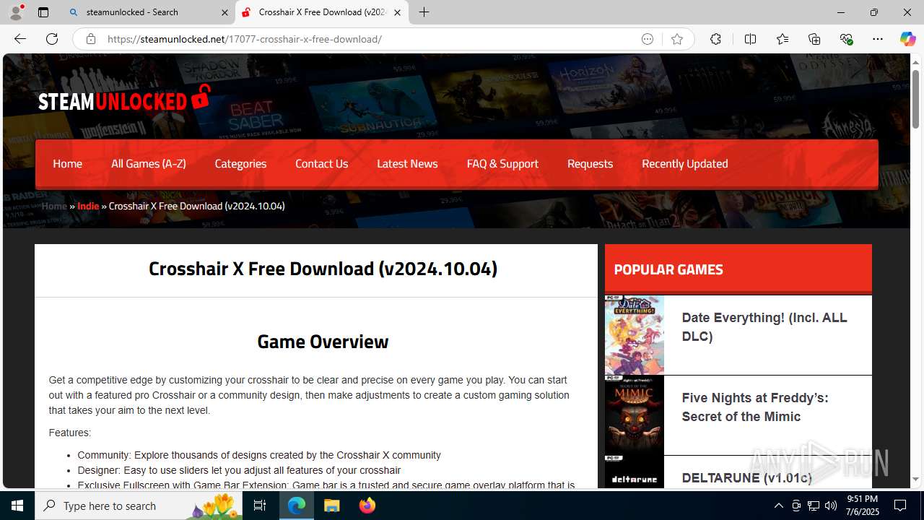Open All Games (A-Z) menu item
This screenshot has height=520, width=924.
tap(148, 164)
